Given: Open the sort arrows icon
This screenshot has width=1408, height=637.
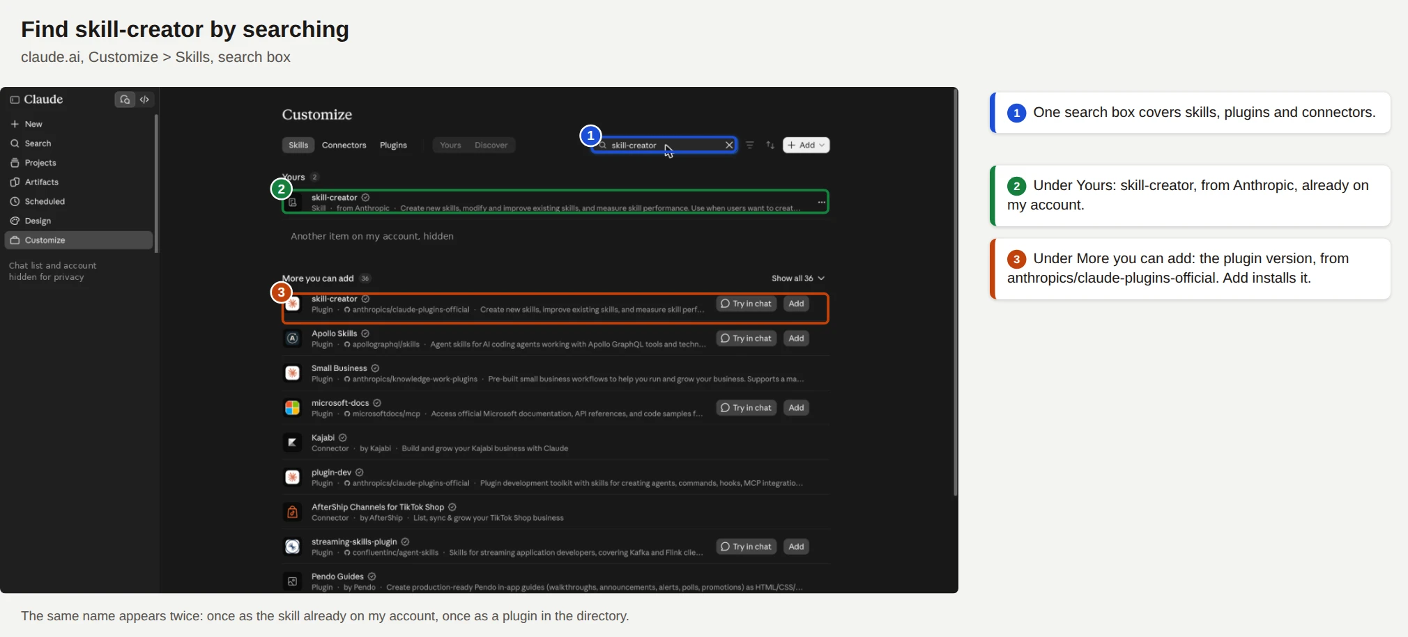Looking at the screenshot, I should coord(770,145).
